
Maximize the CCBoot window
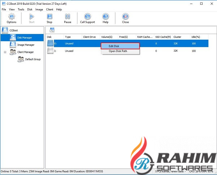(201, 4)
